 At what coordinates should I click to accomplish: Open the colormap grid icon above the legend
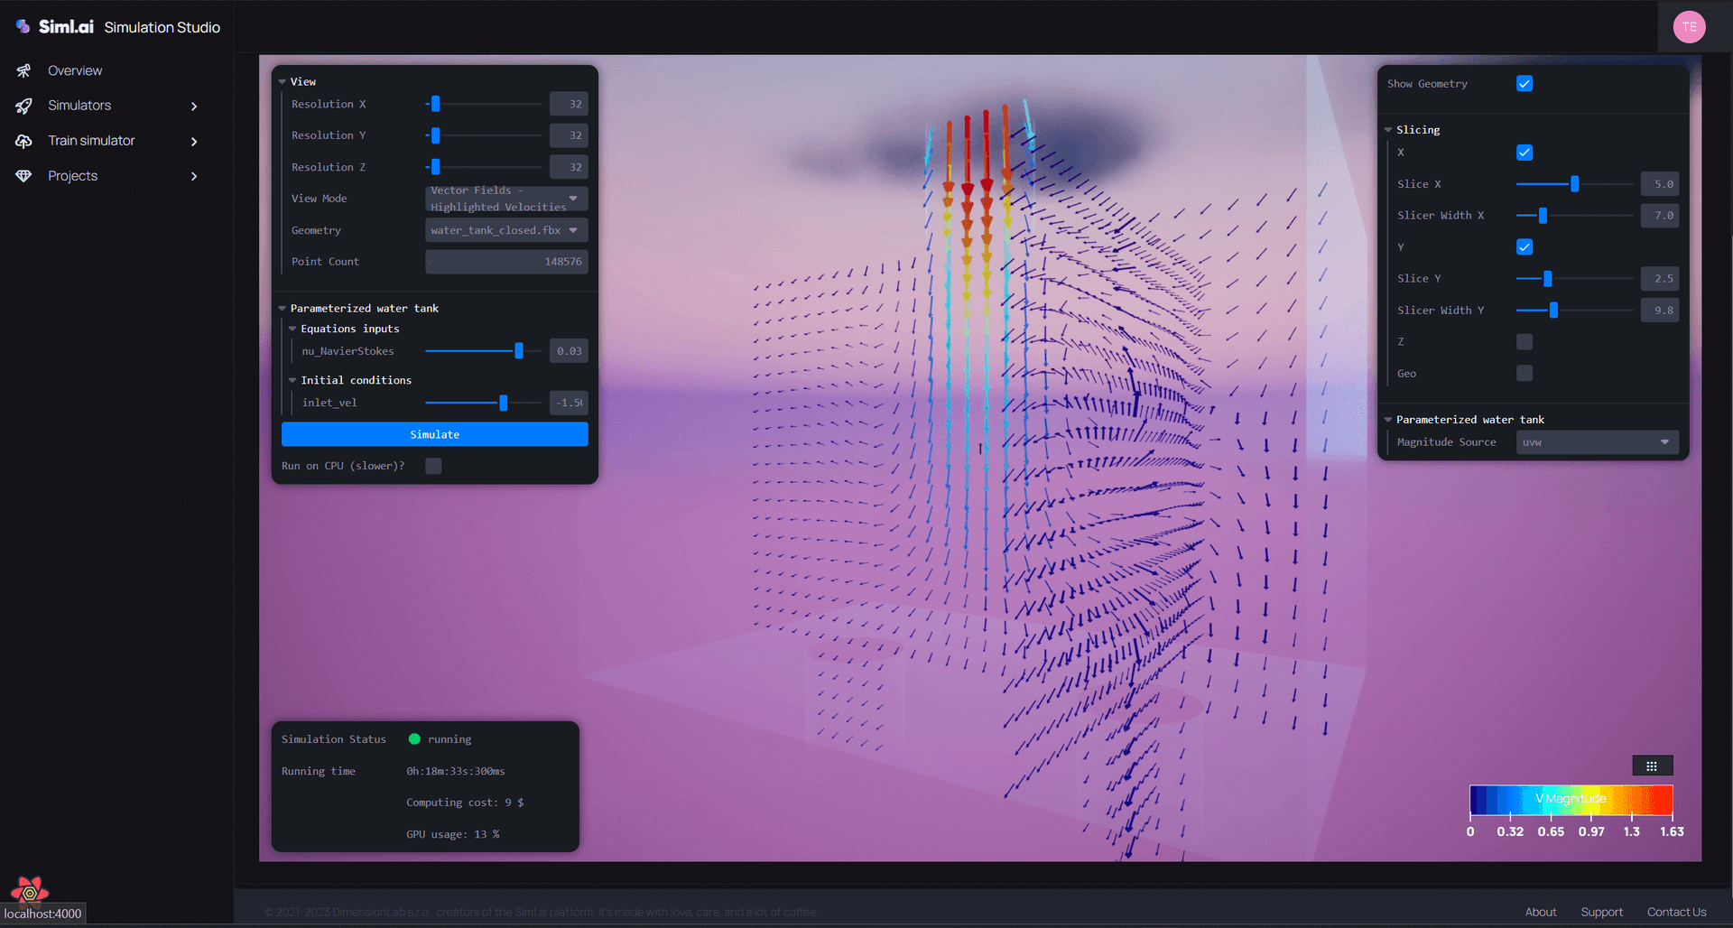(x=1652, y=765)
